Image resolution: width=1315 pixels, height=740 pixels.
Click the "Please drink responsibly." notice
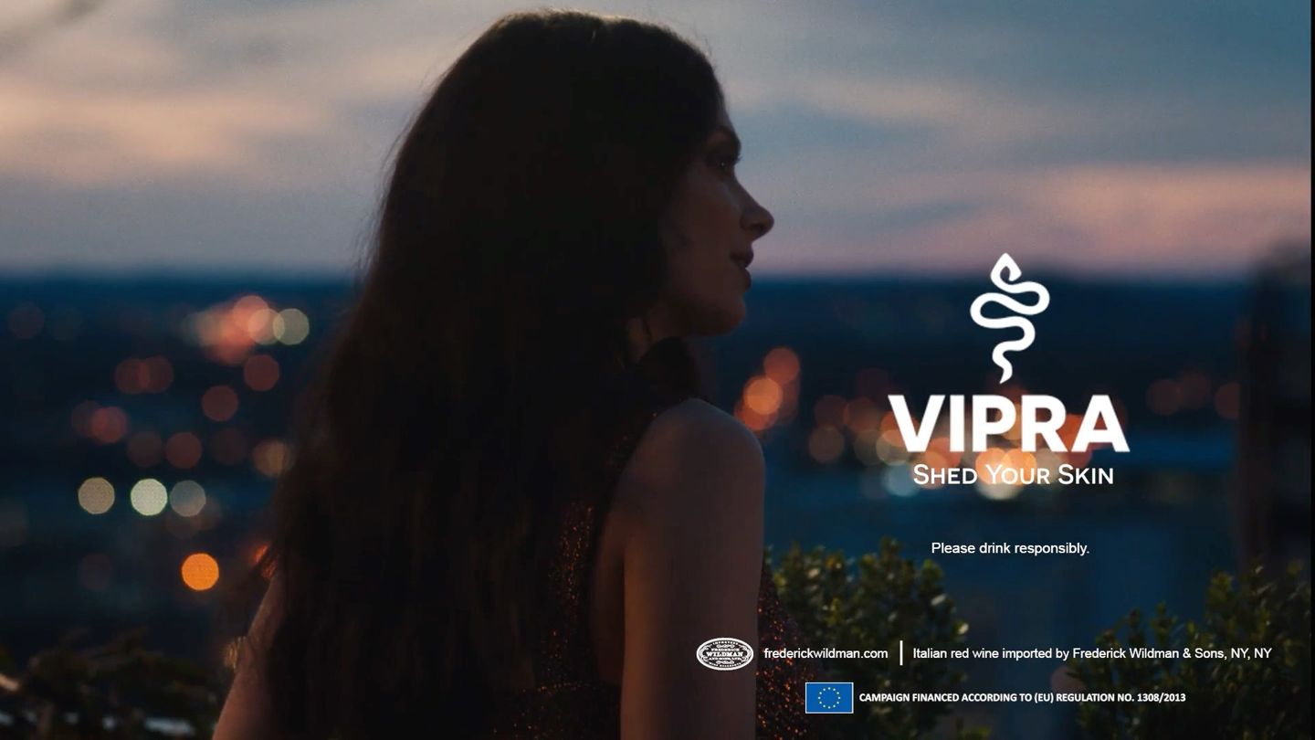pyautogui.click(x=1010, y=548)
